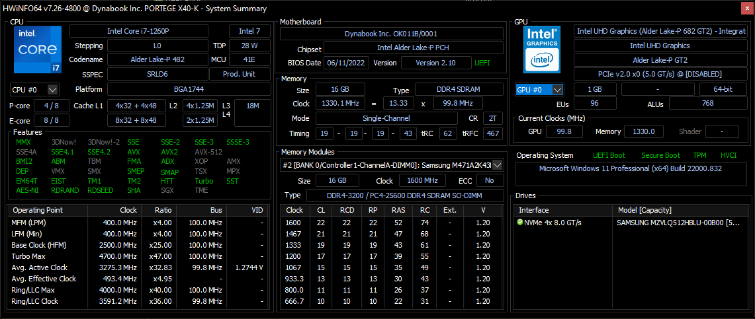755x319 pixels.
Task: Click the UEFI Boot status label
Action: (x=607, y=155)
